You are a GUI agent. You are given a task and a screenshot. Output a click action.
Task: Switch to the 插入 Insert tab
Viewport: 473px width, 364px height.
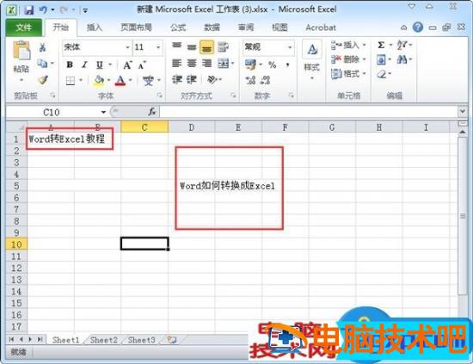click(x=95, y=28)
